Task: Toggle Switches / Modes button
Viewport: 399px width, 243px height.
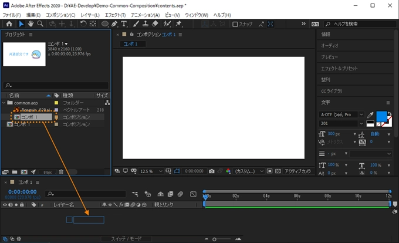Action: click(x=126, y=239)
